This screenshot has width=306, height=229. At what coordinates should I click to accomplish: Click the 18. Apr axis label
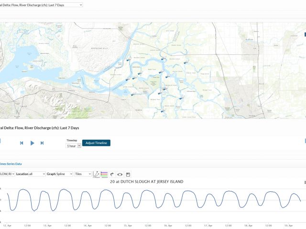point(248,226)
